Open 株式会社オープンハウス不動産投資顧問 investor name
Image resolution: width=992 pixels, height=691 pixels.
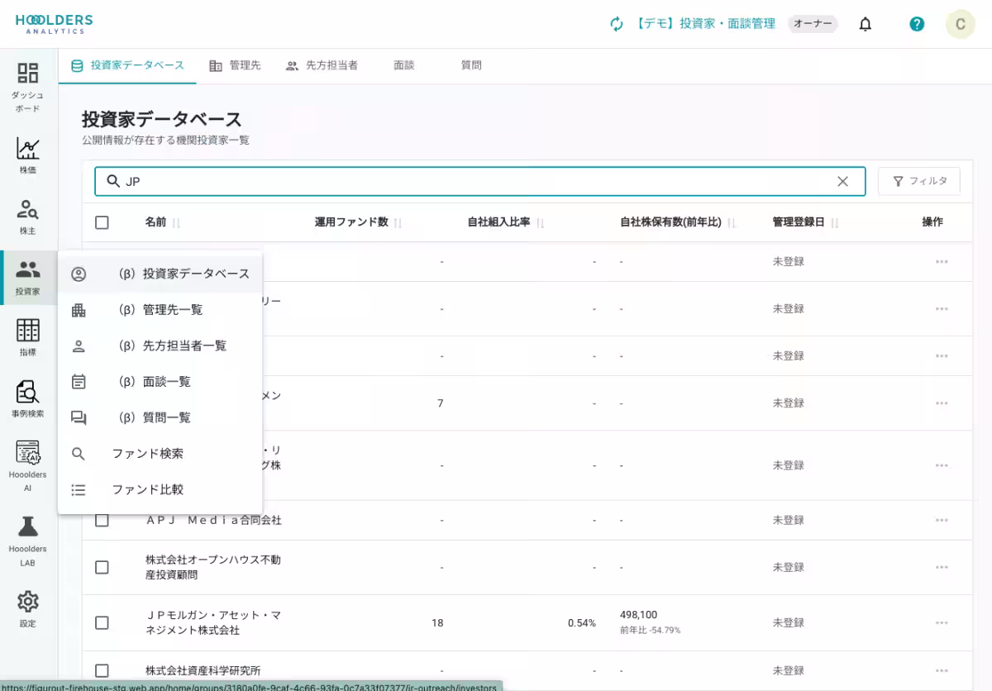(x=213, y=567)
